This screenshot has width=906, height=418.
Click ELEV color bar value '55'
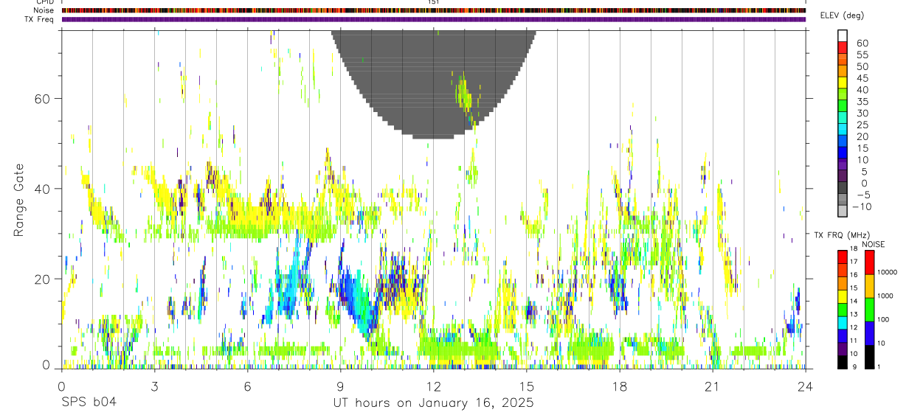click(862, 55)
